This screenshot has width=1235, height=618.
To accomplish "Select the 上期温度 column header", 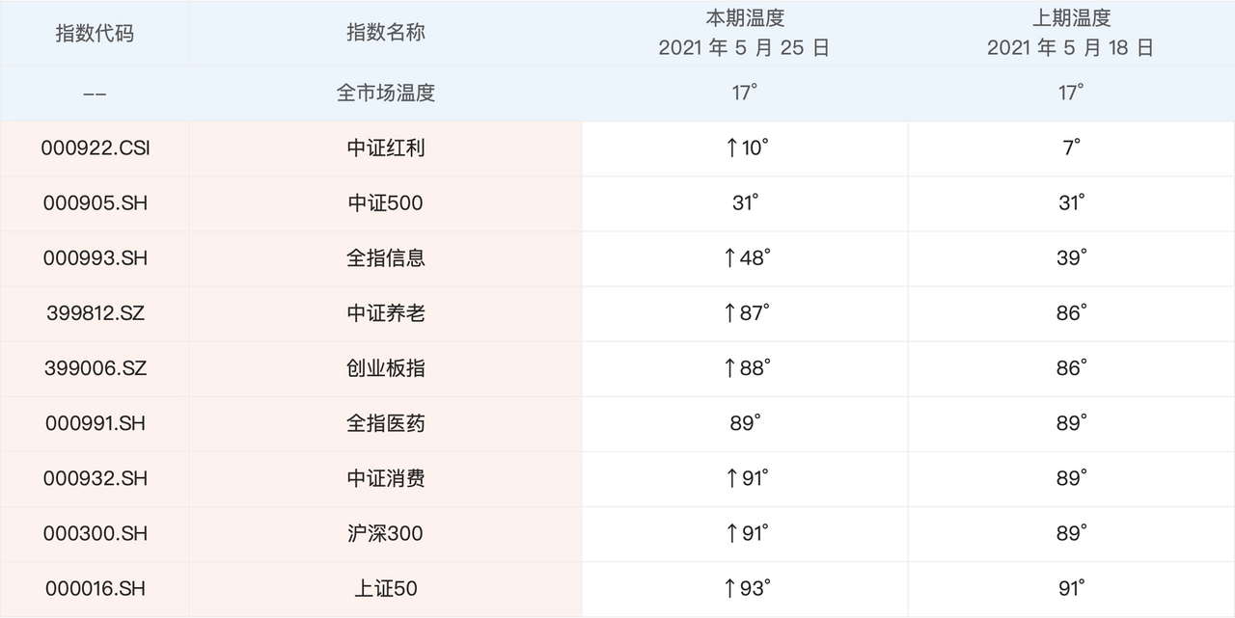I will click(x=1071, y=33).
